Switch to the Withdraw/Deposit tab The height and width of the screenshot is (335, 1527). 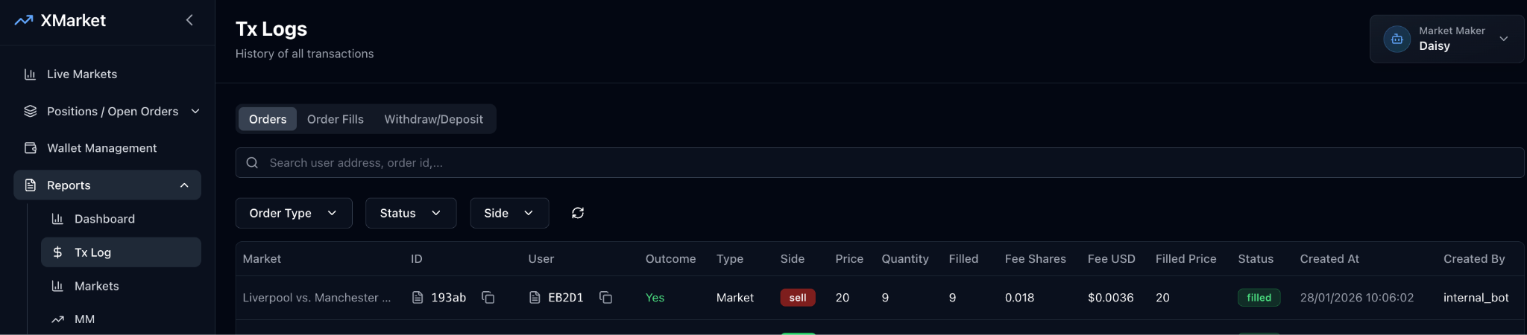[x=433, y=119]
